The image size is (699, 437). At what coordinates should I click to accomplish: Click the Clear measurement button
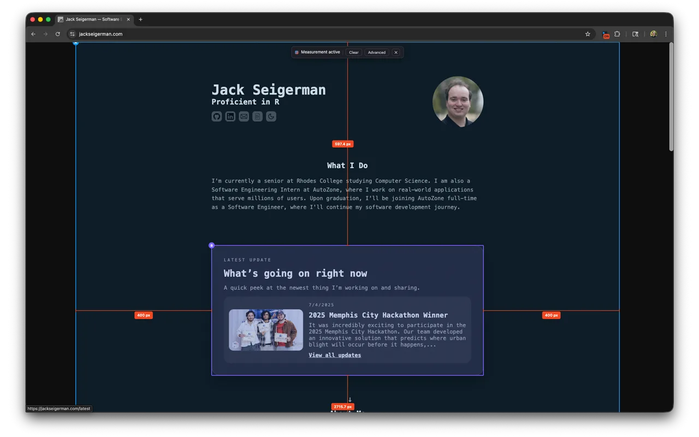(x=354, y=52)
